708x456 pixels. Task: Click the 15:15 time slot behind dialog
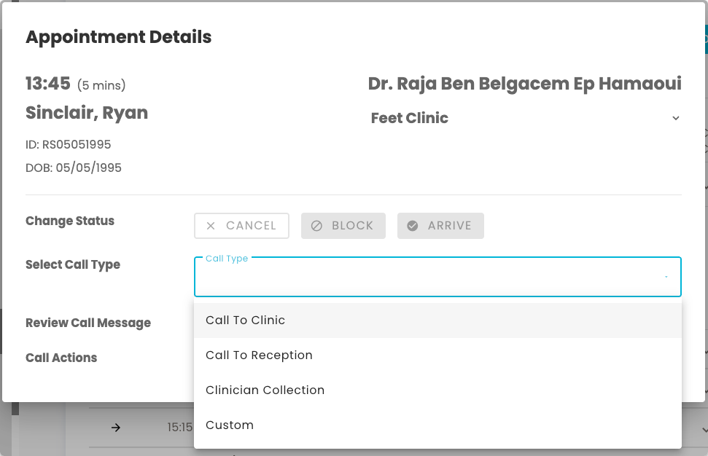(179, 428)
